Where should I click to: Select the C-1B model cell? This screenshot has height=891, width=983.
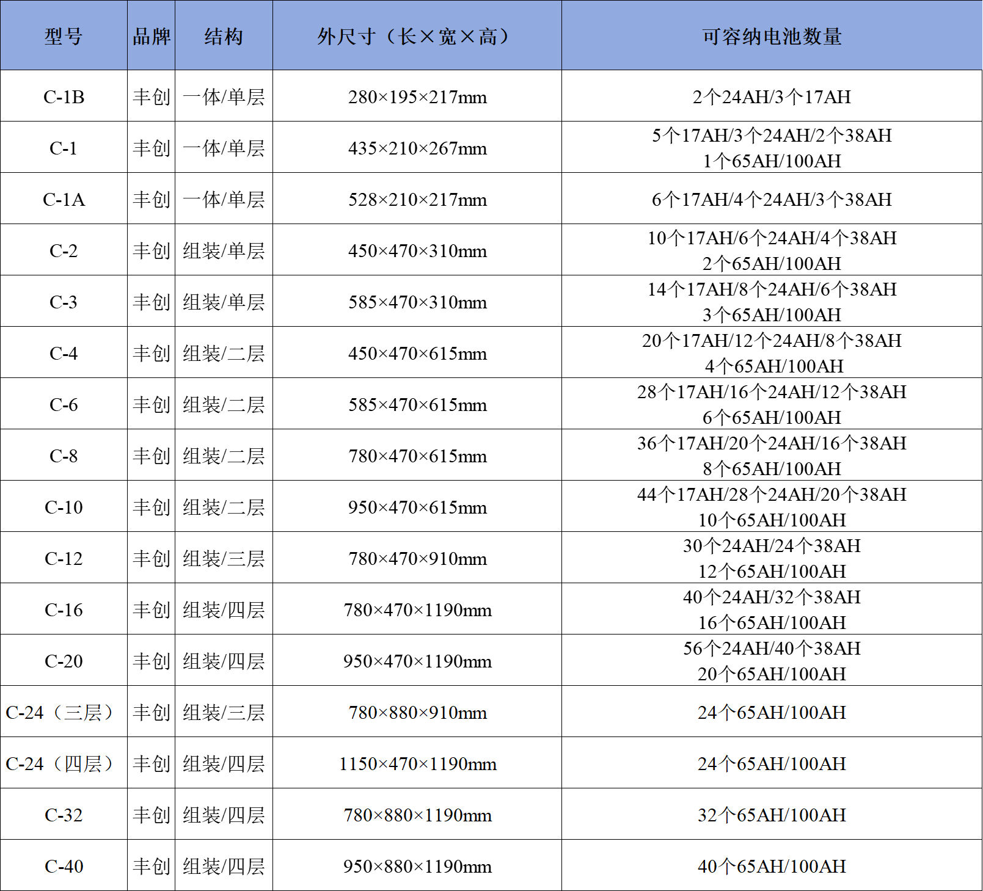[x=64, y=96]
